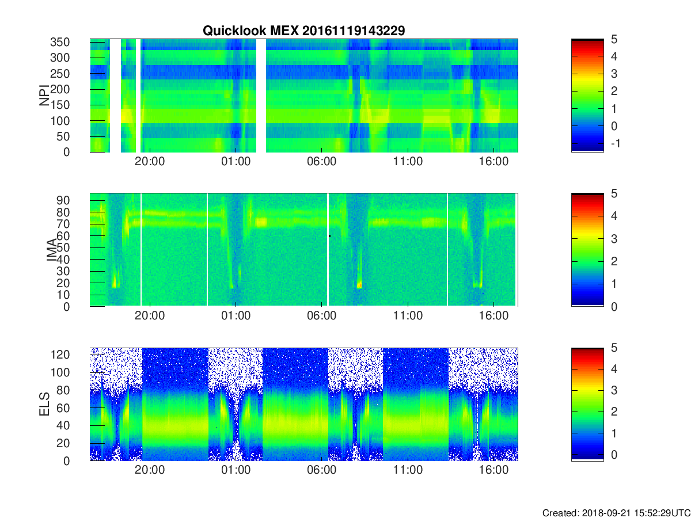The width and height of the screenshot is (691, 518).
Task: Click the ELS panel color scale bar
Action: tap(587, 404)
